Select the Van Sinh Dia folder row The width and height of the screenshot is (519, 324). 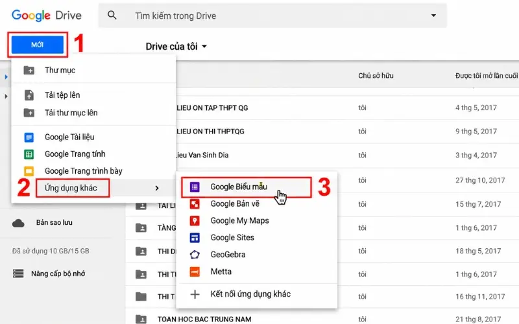[348, 155]
